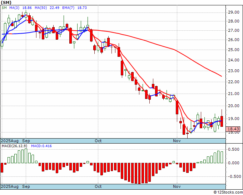Screen dimensions: 243x195
Task: Click the 0.500 MACD axis label
Action: pyautogui.click(x=234, y=149)
